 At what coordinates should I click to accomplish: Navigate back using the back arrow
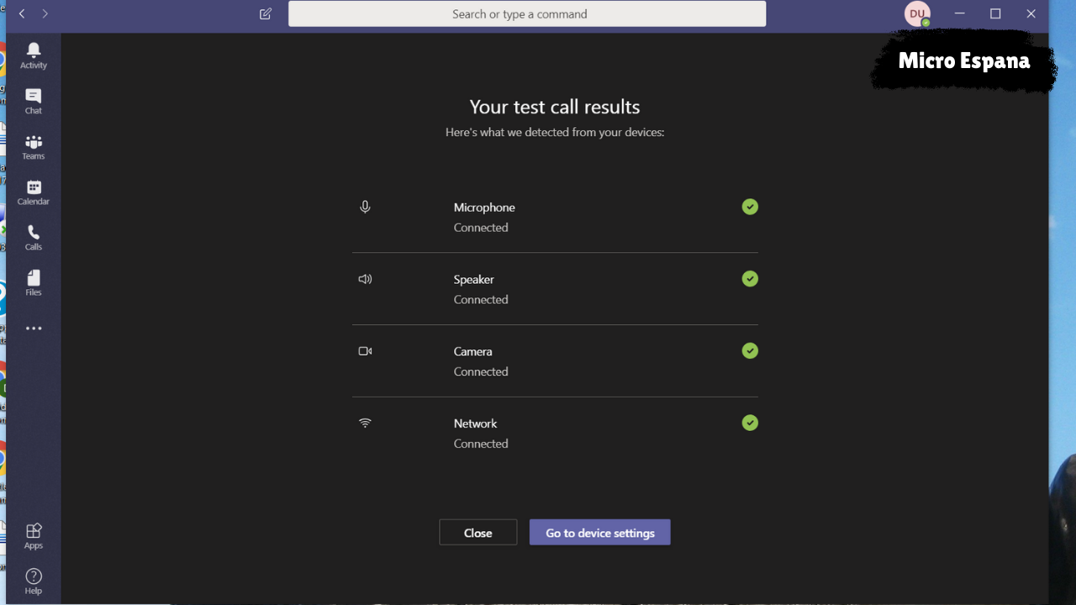pos(22,14)
